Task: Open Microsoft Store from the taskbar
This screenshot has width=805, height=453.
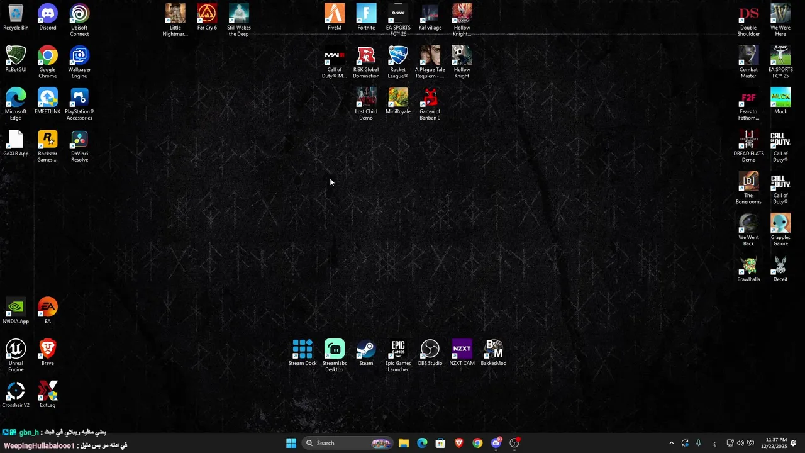Action: point(441,443)
